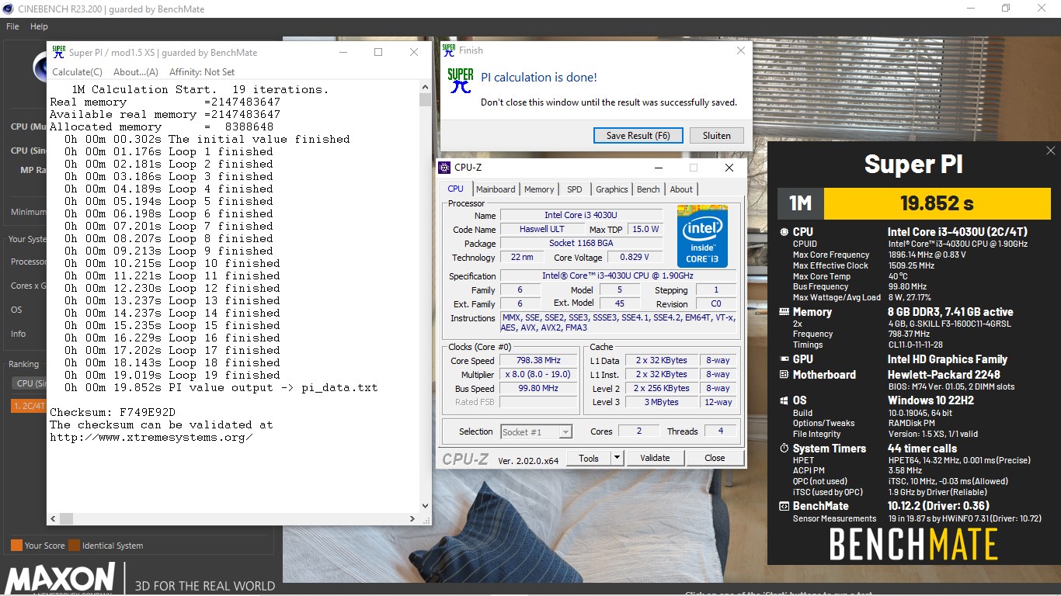Open the CPU ranking dropdown in Cinebench
Viewport: 1061px width, 596px height.
coord(27,383)
